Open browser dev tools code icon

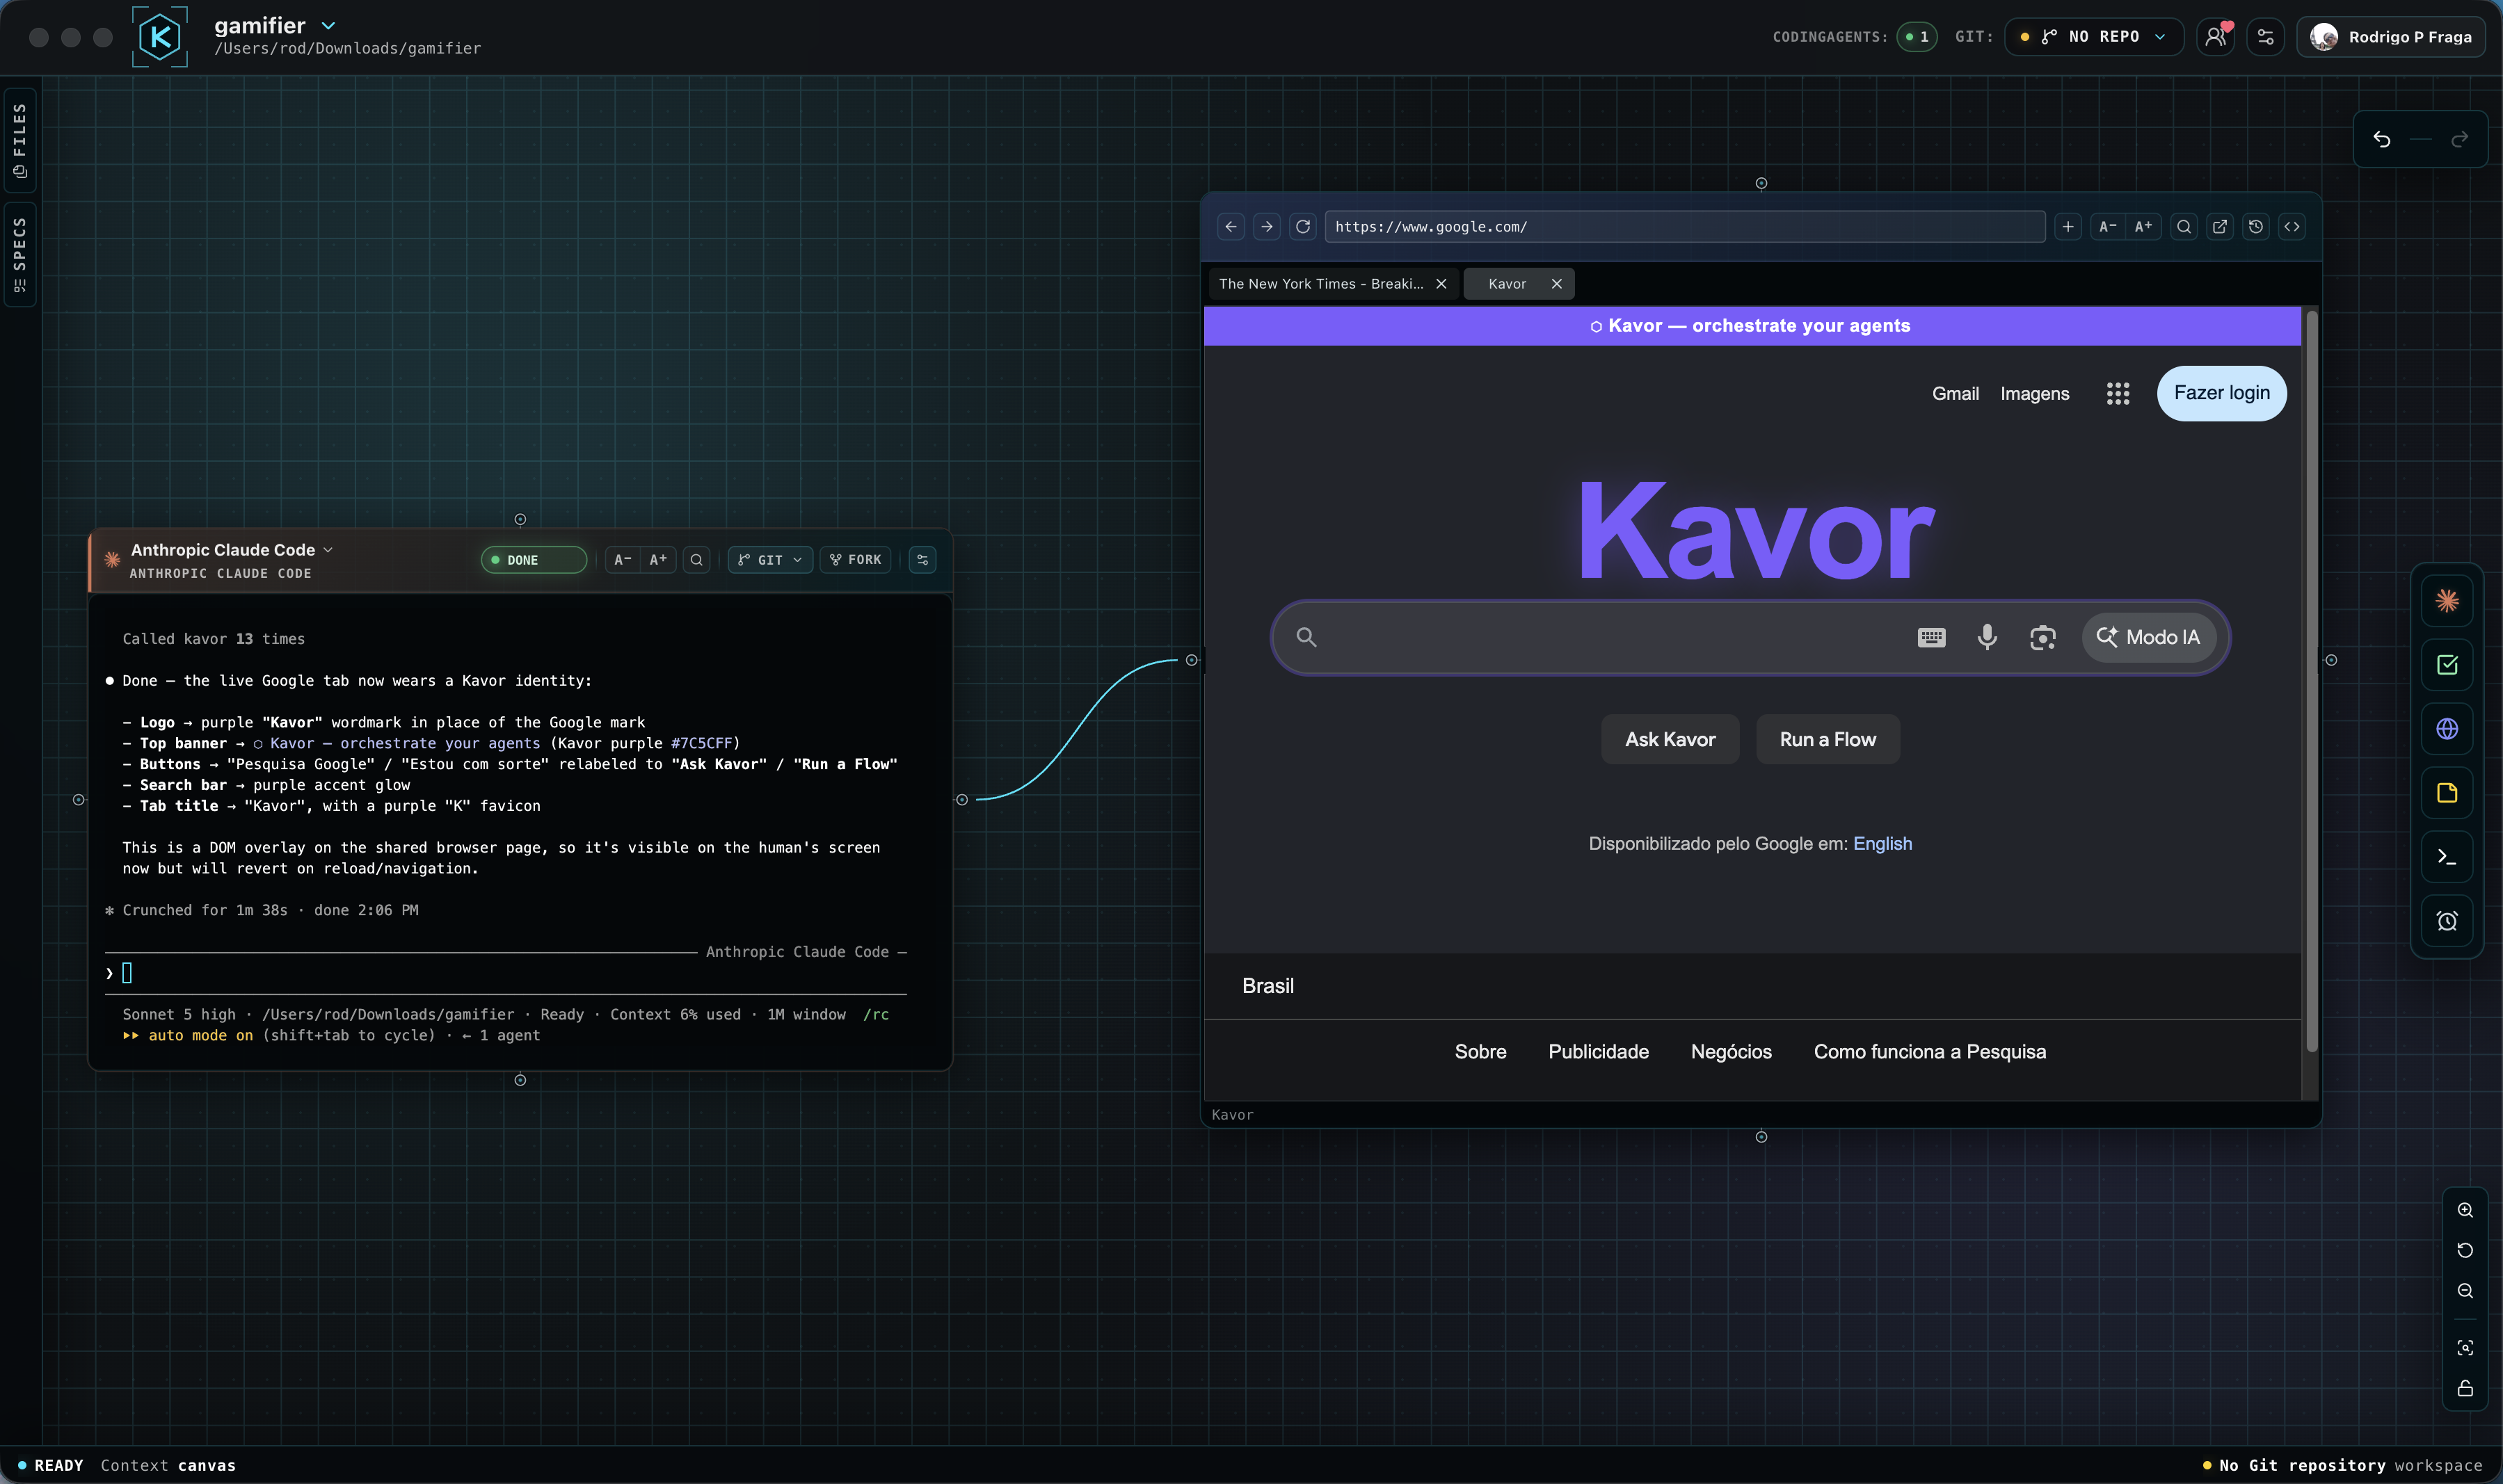pos(2292,227)
